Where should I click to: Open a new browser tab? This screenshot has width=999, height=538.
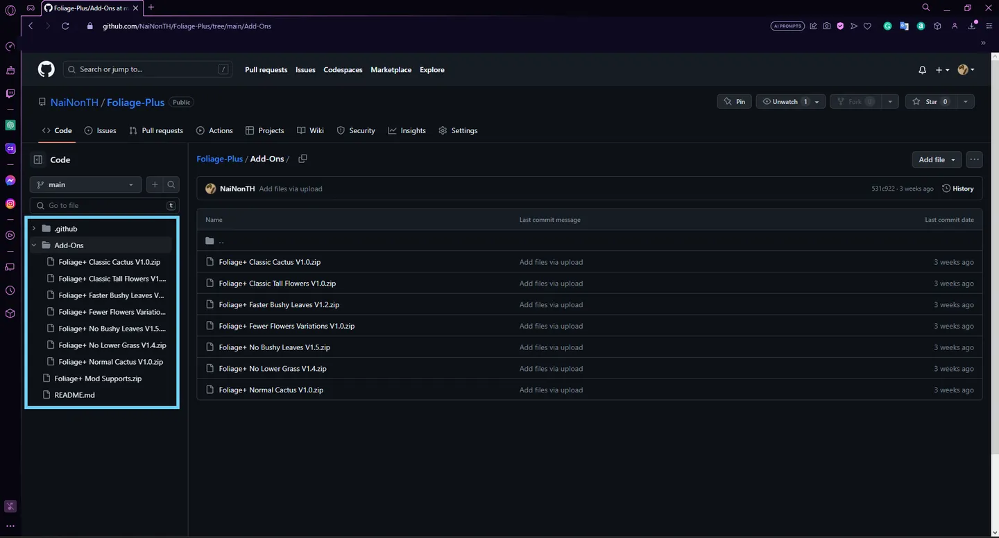click(x=151, y=8)
